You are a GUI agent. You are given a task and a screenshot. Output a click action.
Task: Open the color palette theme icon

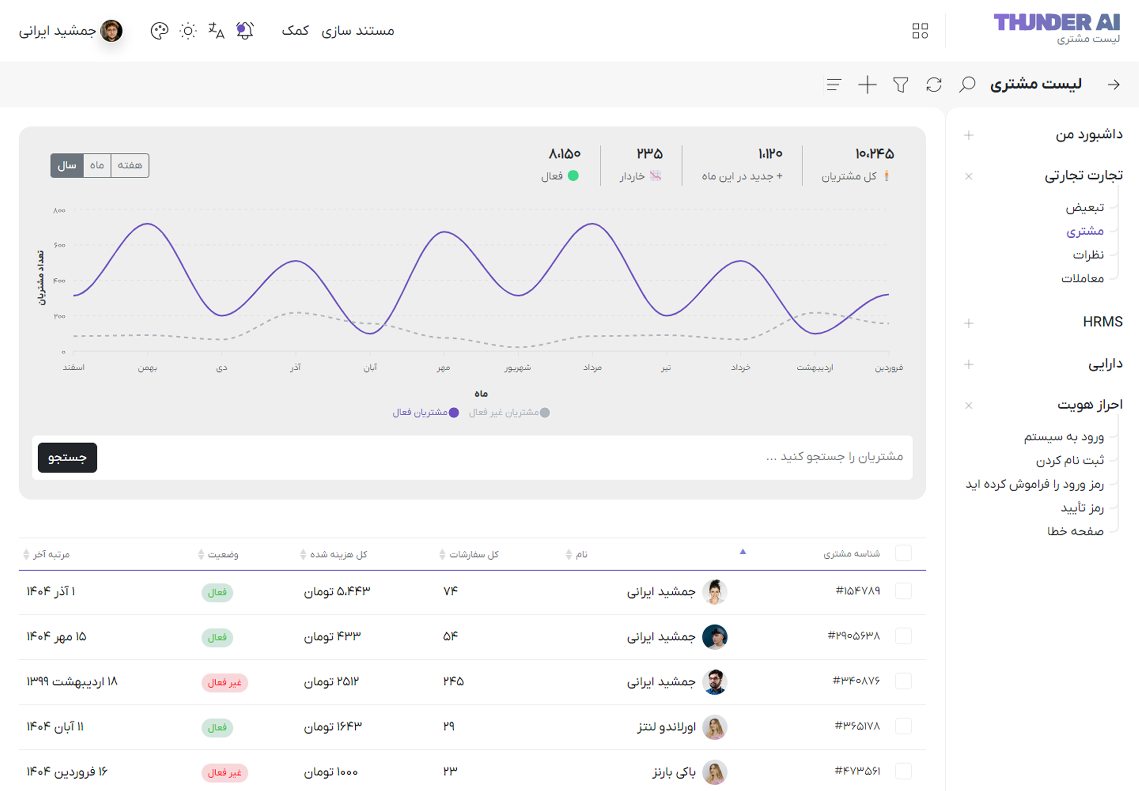[x=159, y=31]
